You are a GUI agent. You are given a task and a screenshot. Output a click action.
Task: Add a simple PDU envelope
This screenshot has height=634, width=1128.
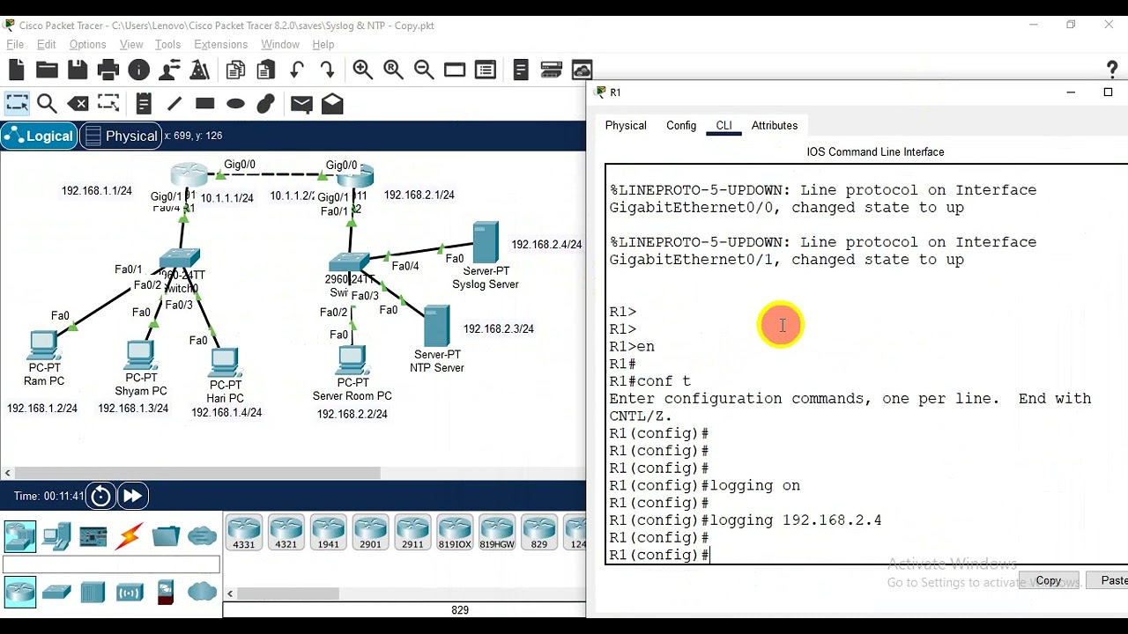point(301,104)
